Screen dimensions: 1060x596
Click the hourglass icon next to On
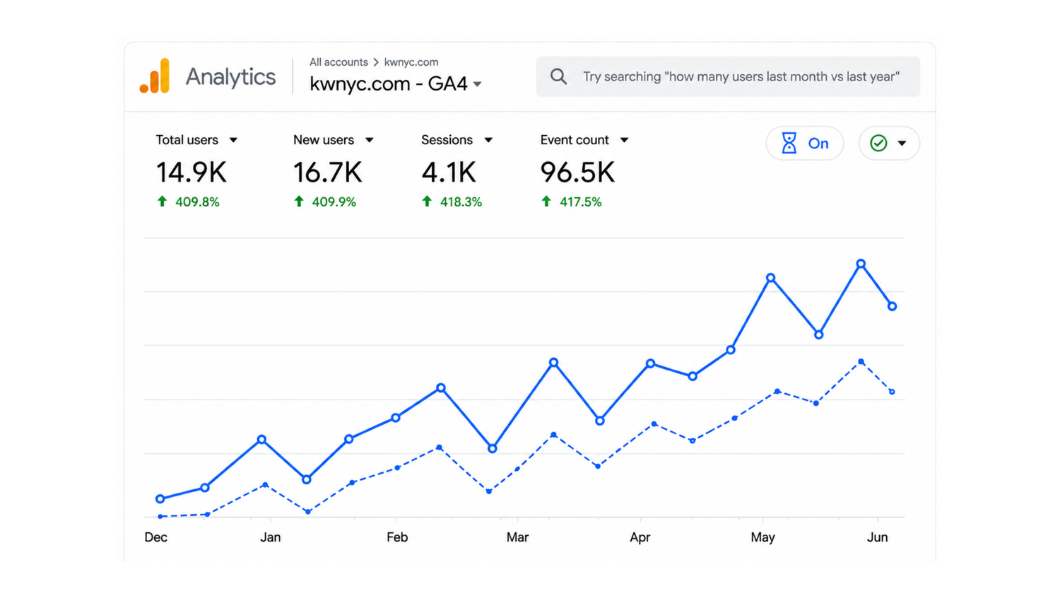[789, 144]
